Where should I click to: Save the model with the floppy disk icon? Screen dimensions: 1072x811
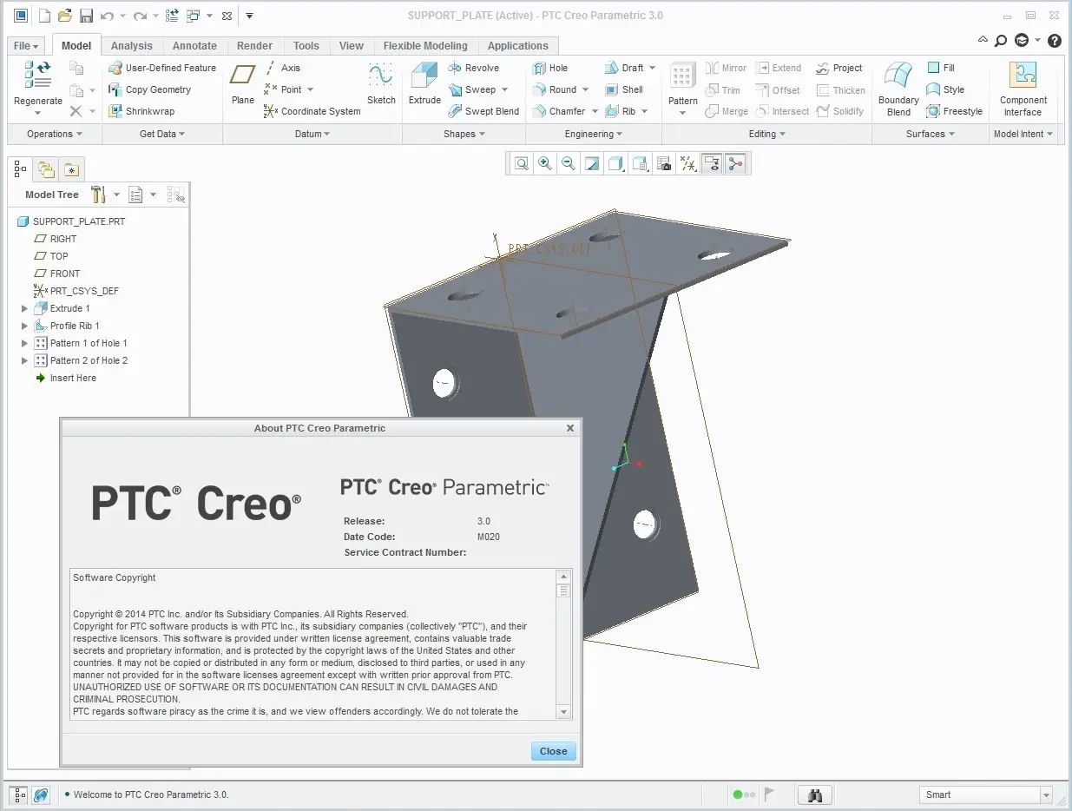click(86, 16)
